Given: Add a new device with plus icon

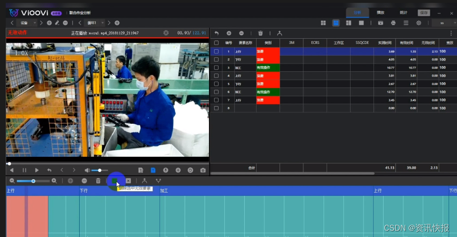Looking at the screenshot, I should tap(49, 23).
